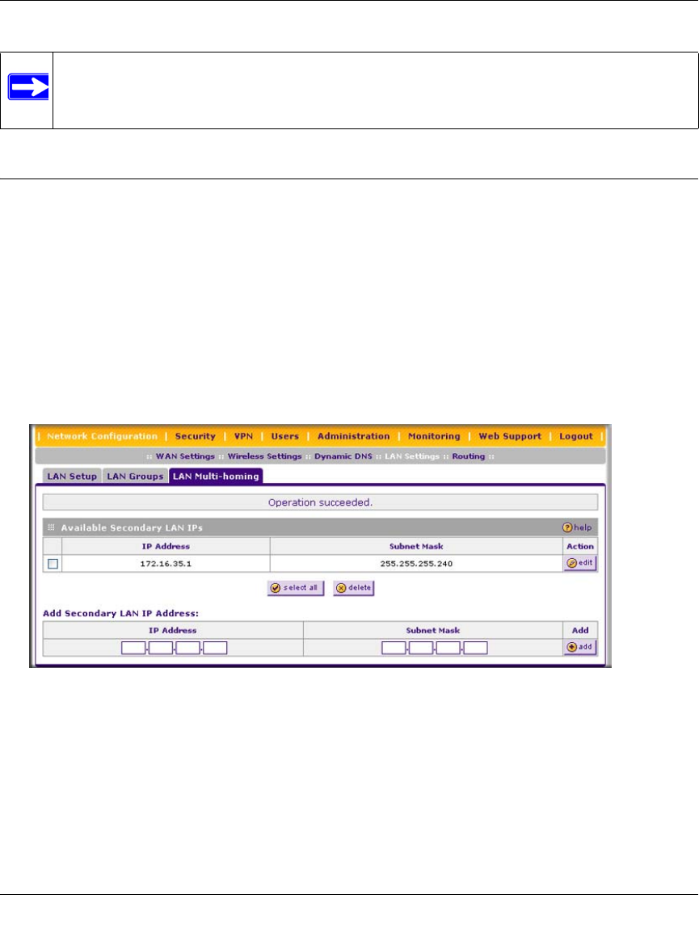Image resolution: width=699 pixels, height=945 pixels.
Task: Open the Network Configuration menu
Action: [102, 436]
